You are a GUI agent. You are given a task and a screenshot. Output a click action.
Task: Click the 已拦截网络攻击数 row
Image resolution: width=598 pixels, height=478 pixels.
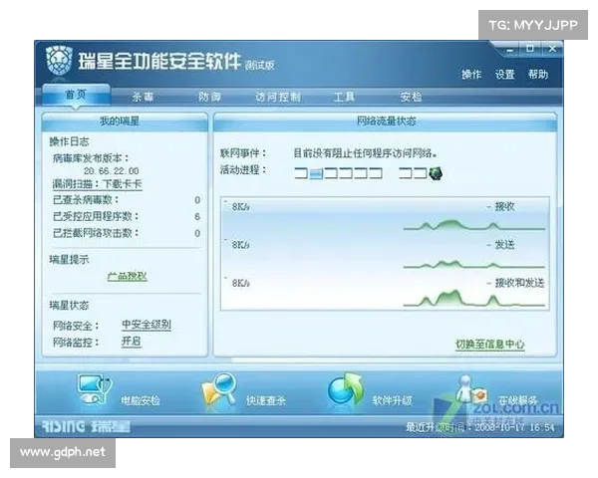click(x=127, y=233)
